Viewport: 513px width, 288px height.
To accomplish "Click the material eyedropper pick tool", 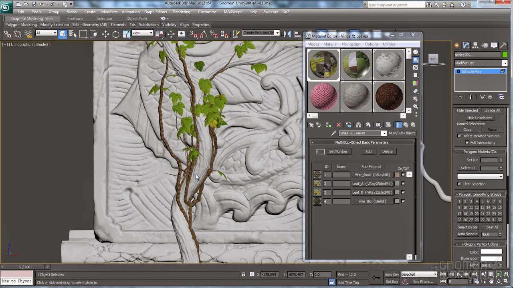I will point(333,133).
